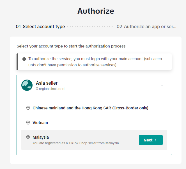The height and width of the screenshot is (169, 186).
Task: Click the location pin beside Chinese mainland
Action: pos(28,108)
